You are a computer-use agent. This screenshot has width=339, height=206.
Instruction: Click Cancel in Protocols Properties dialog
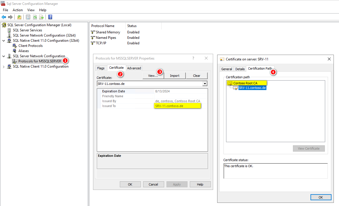[x=153, y=184]
